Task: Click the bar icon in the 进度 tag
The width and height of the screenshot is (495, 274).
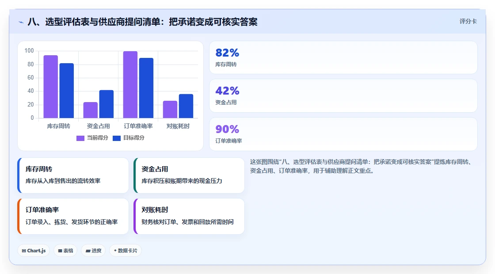Action: (x=88, y=251)
